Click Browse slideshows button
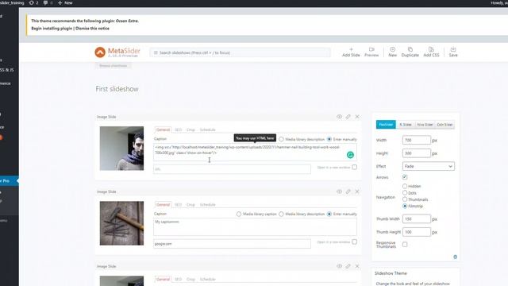Screen dimensions: 508x286 [113, 65]
